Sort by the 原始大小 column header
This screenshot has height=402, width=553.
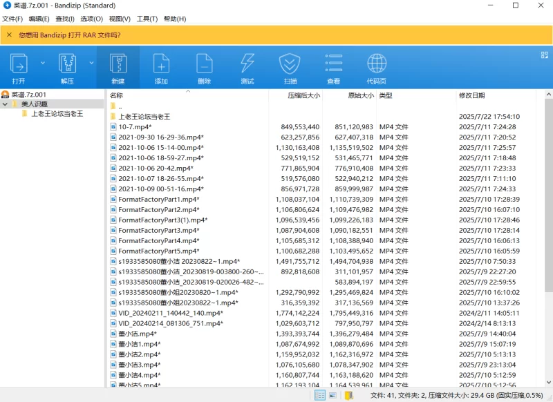tap(361, 95)
